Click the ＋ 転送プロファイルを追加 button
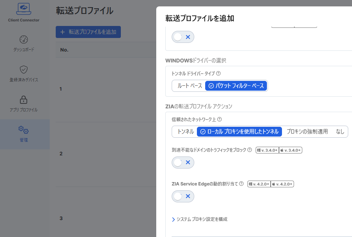Viewport: 352px width, 237px height. pos(88,32)
